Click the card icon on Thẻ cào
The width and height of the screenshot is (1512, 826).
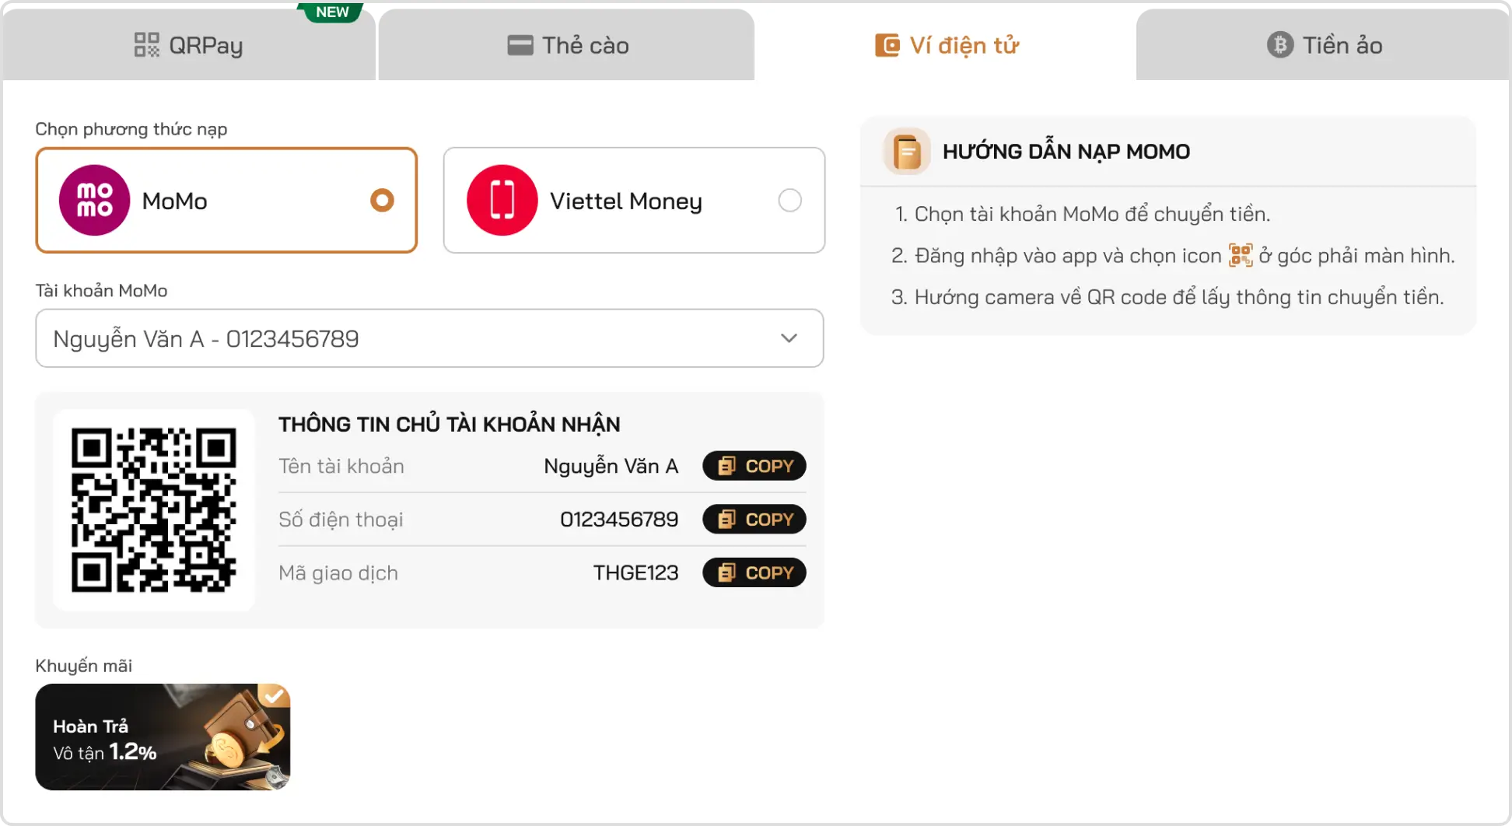coord(520,45)
